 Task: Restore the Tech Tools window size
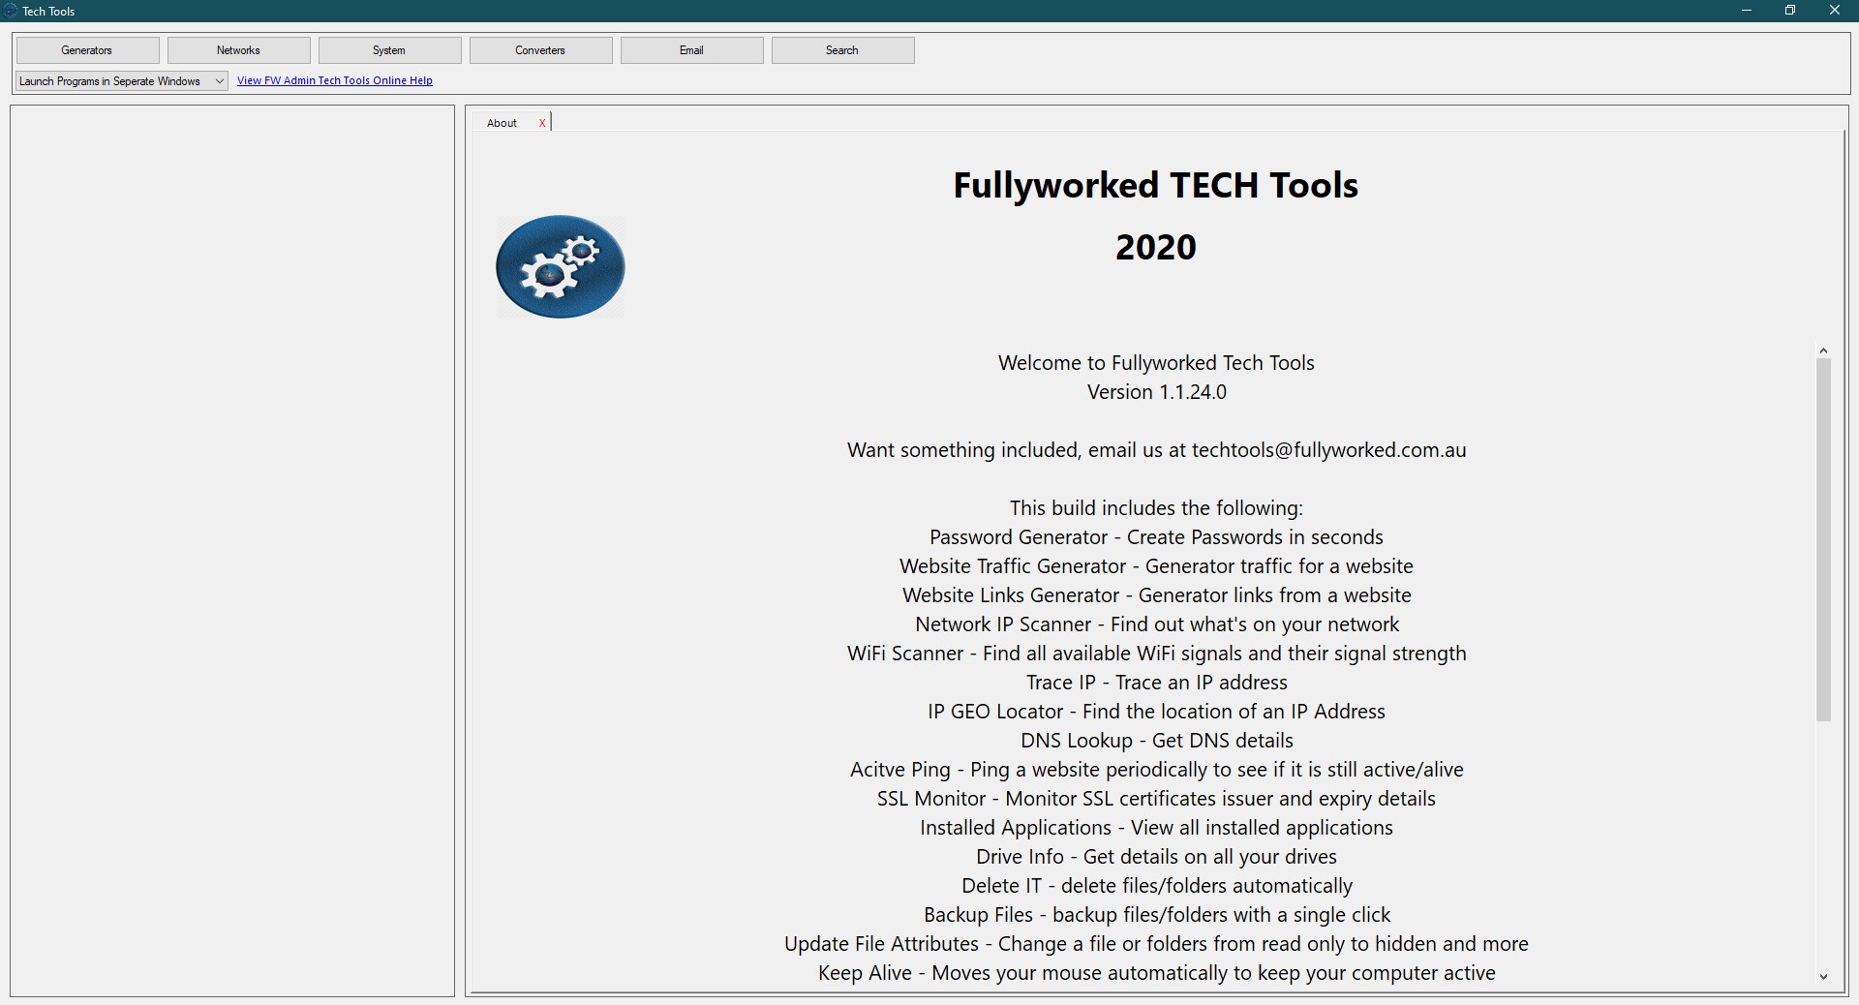[1790, 11]
